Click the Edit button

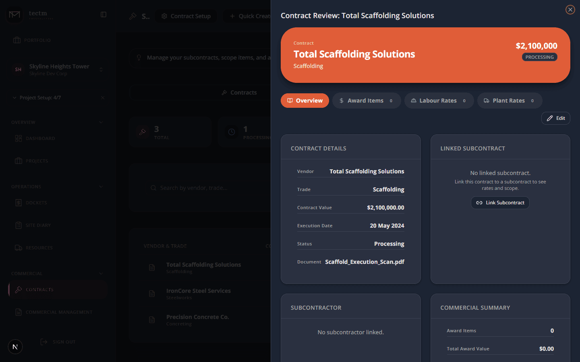555,118
